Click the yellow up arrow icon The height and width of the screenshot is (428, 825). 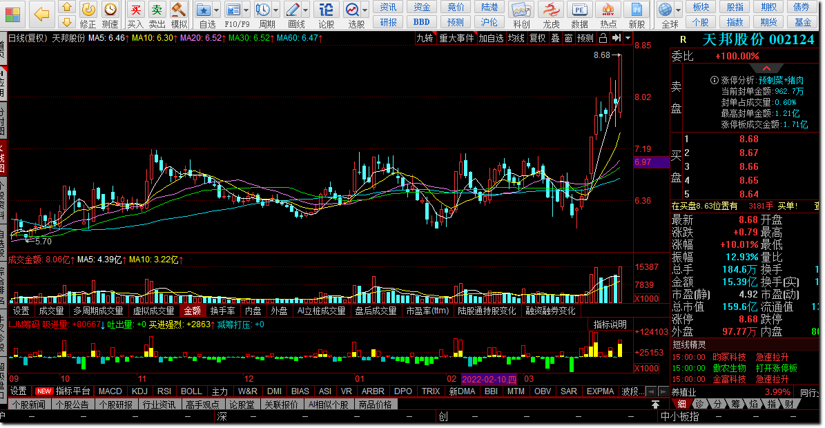pyautogui.click(x=66, y=8)
